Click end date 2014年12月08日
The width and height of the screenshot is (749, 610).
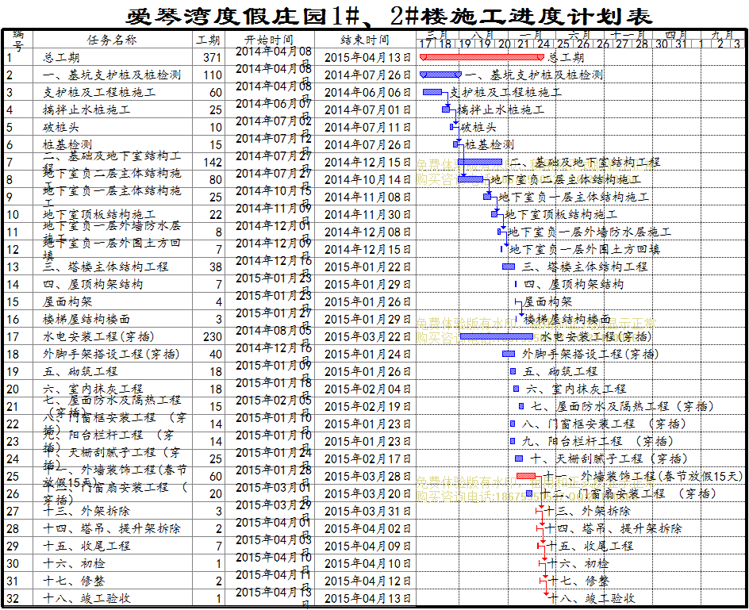point(367,232)
